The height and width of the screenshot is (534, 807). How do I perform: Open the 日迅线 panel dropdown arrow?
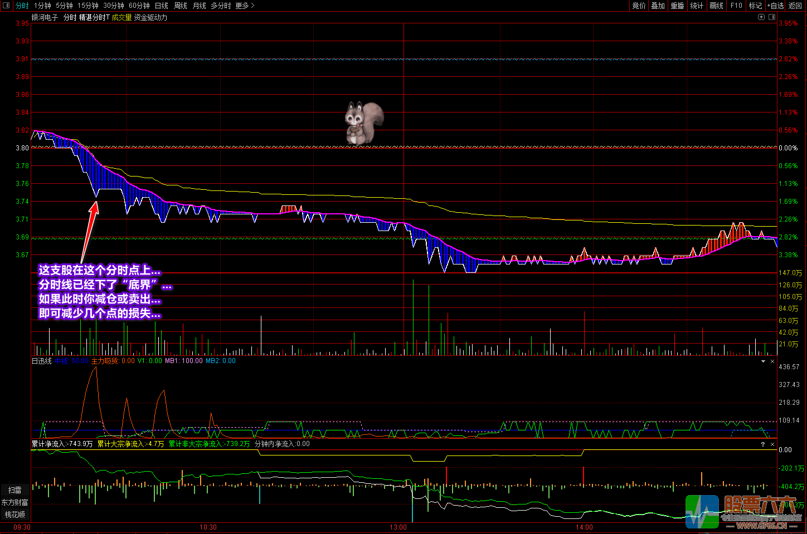coord(763,361)
